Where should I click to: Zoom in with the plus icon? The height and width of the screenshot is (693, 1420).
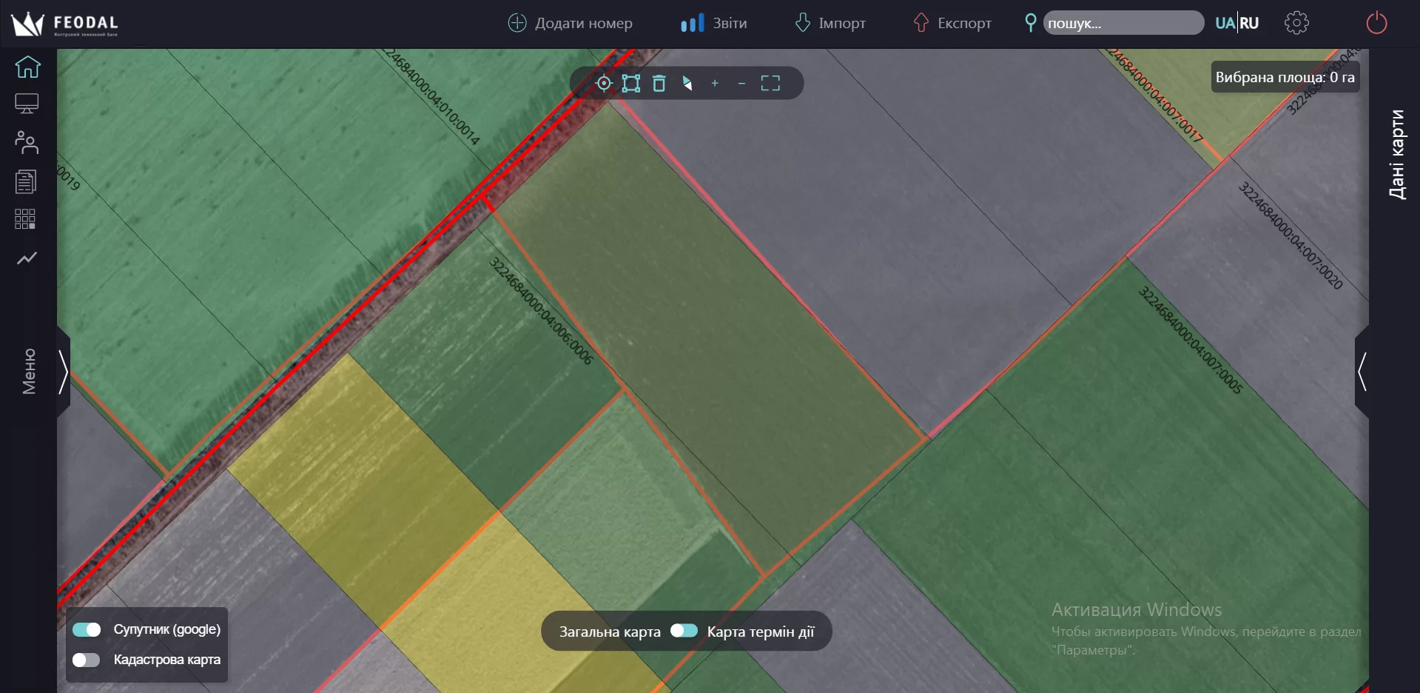[x=715, y=84]
